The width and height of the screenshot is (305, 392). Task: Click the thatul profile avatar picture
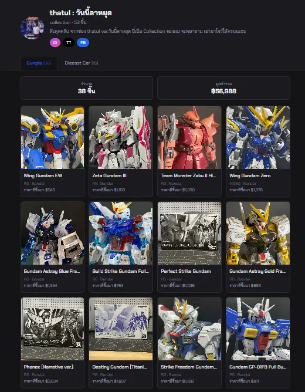pyautogui.click(x=32, y=28)
